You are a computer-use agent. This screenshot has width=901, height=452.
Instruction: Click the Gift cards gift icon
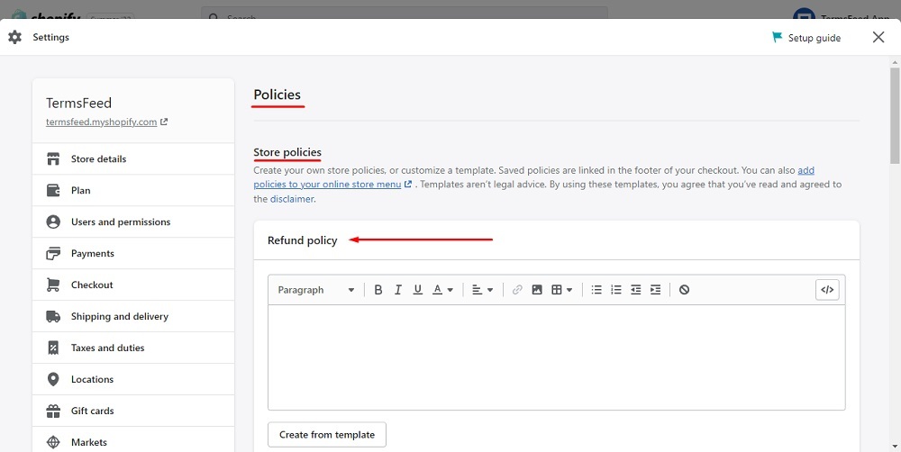pyautogui.click(x=53, y=411)
